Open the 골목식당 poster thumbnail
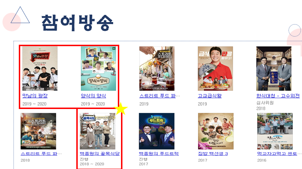 coord(98,131)
